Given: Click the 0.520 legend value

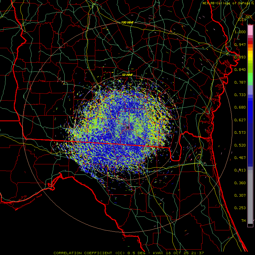Looking at the screenshot, I should pyautogui.click(x=240, y=145).
